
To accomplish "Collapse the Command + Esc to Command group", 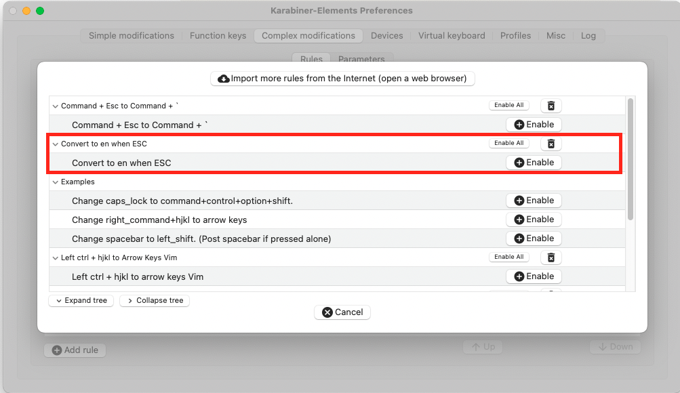I will click(55, 106).
